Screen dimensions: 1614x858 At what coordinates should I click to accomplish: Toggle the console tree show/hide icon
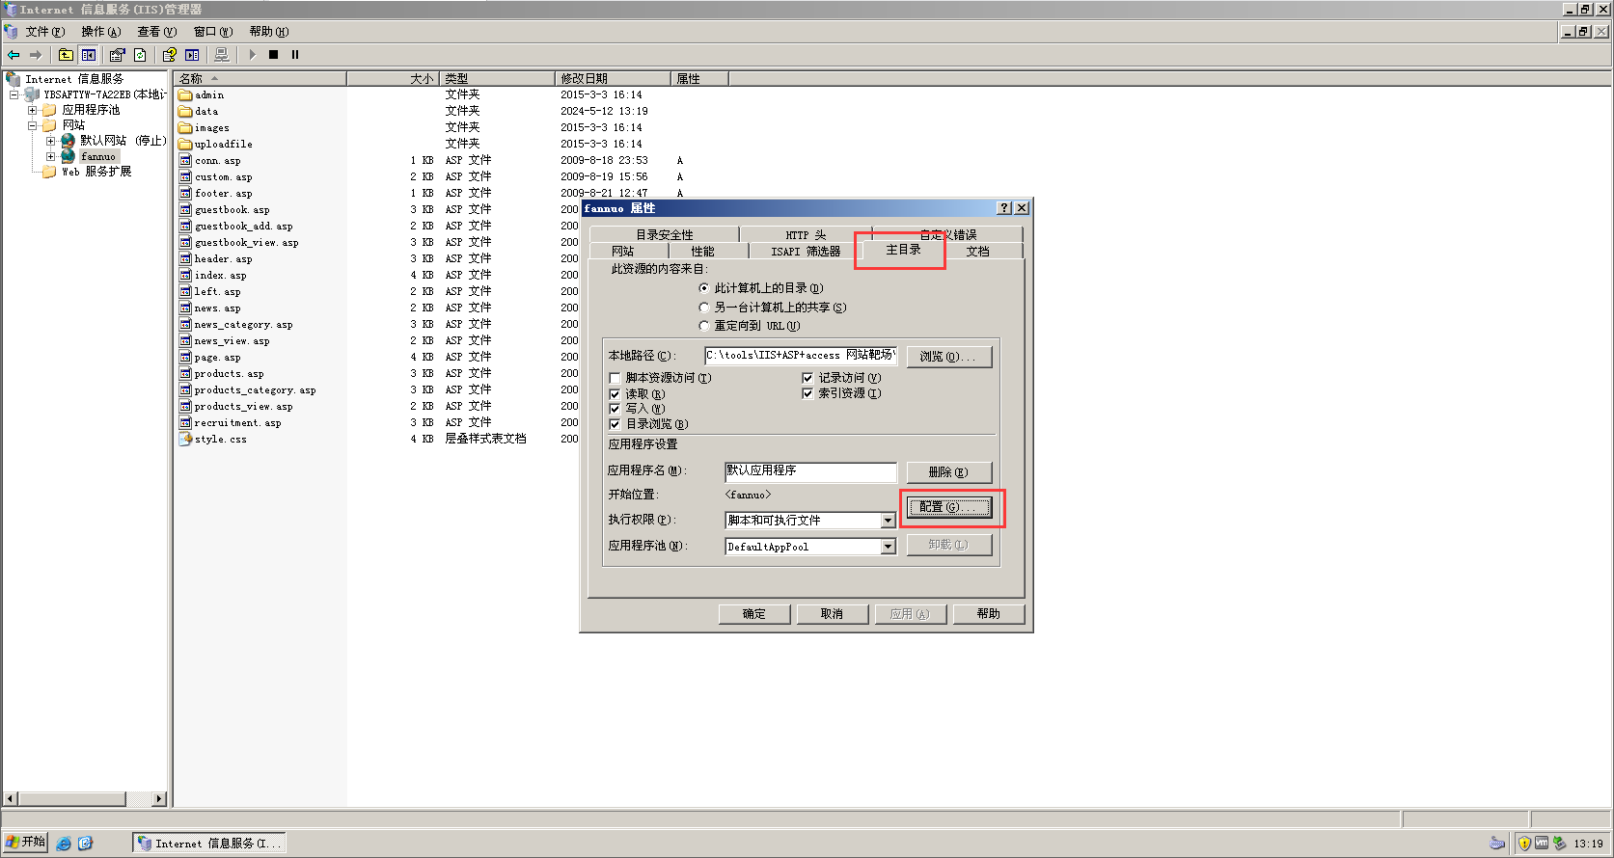click(x=89, y=55)
